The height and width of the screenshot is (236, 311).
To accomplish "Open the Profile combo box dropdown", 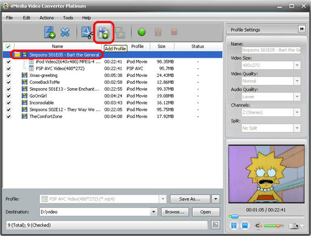I will coord(163,199).
